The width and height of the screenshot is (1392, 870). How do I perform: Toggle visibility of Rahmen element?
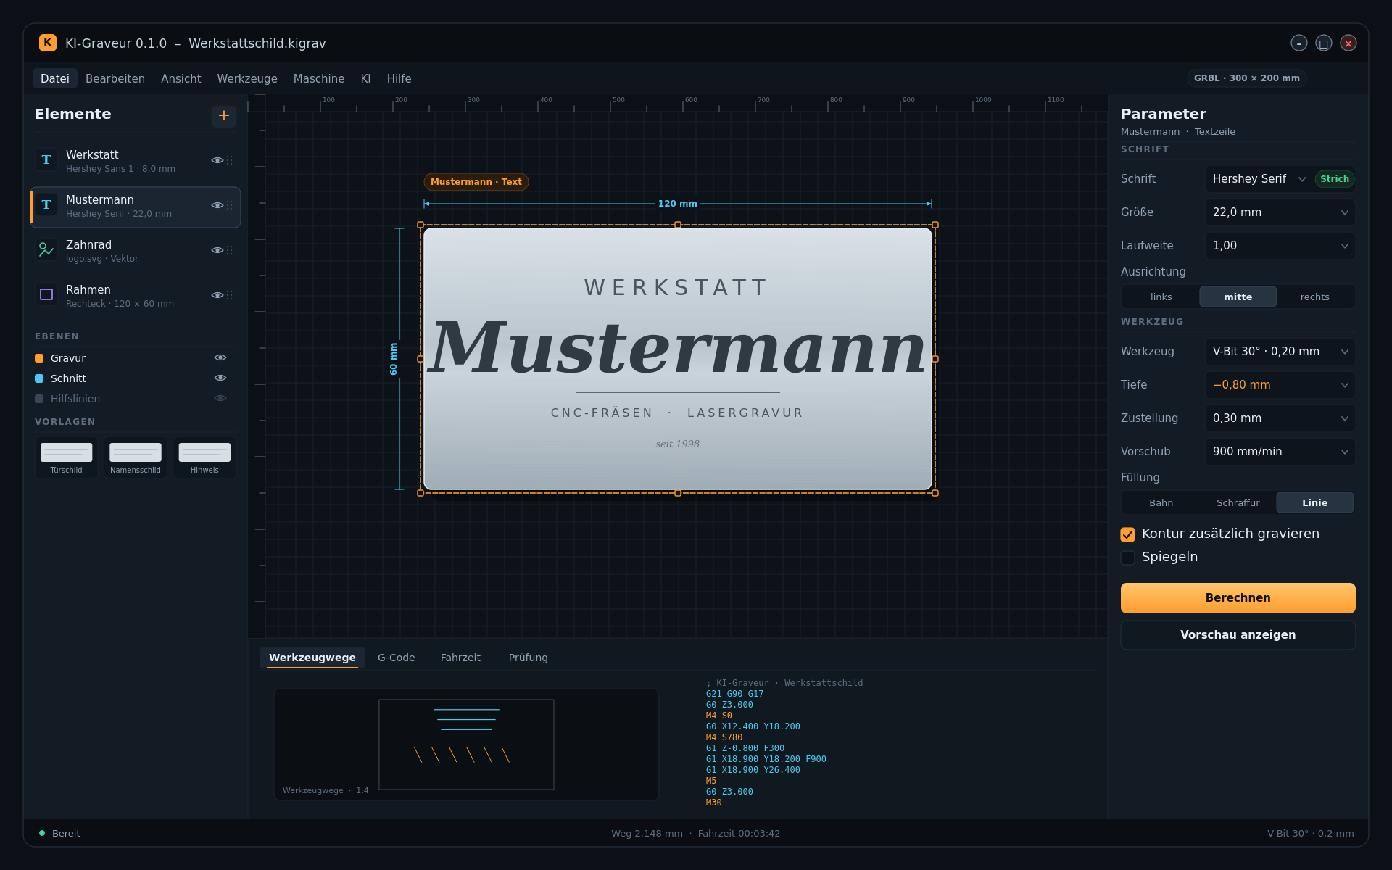[217, 295]
